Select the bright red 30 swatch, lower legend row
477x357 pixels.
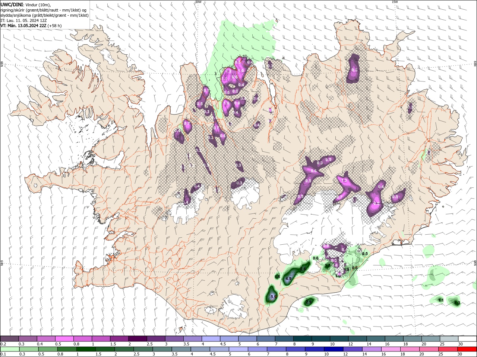point(467,349)
